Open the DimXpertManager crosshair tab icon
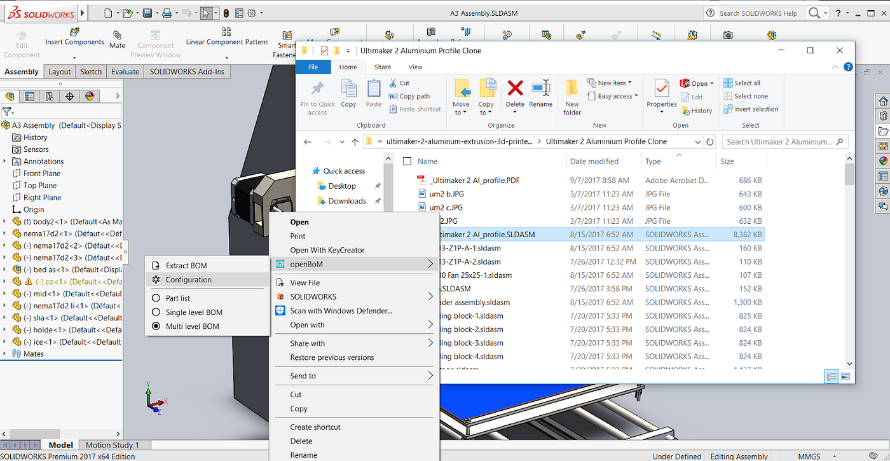Viewport: 890px width, 461px height. click(69, 97)
